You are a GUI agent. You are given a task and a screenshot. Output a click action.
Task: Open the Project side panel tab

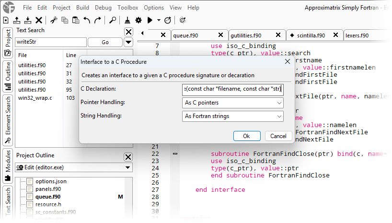click(8, 42)
